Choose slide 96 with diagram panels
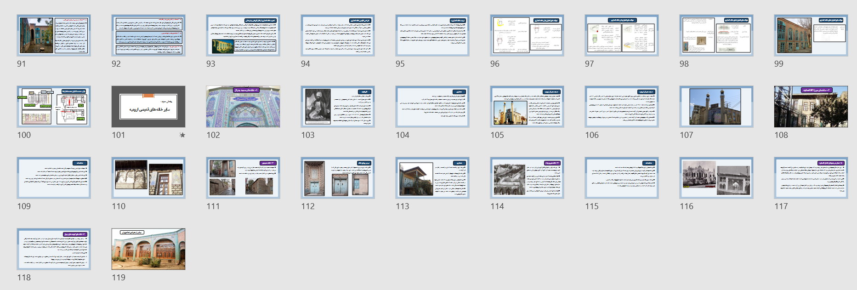This screenshot has width=857, height=290. 527,35
